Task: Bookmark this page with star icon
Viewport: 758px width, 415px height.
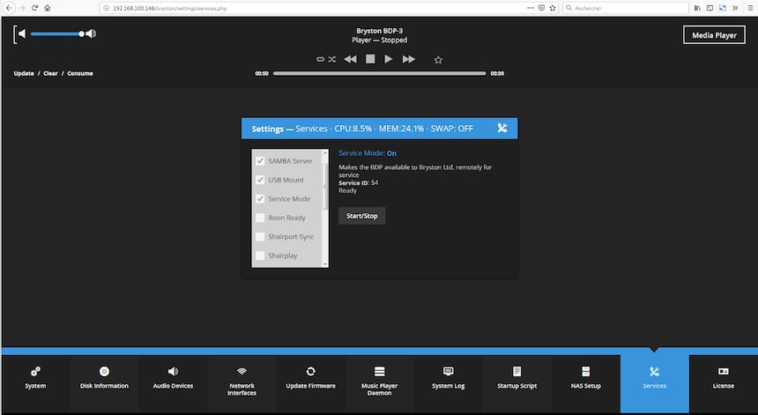Action: coord(553,8)
